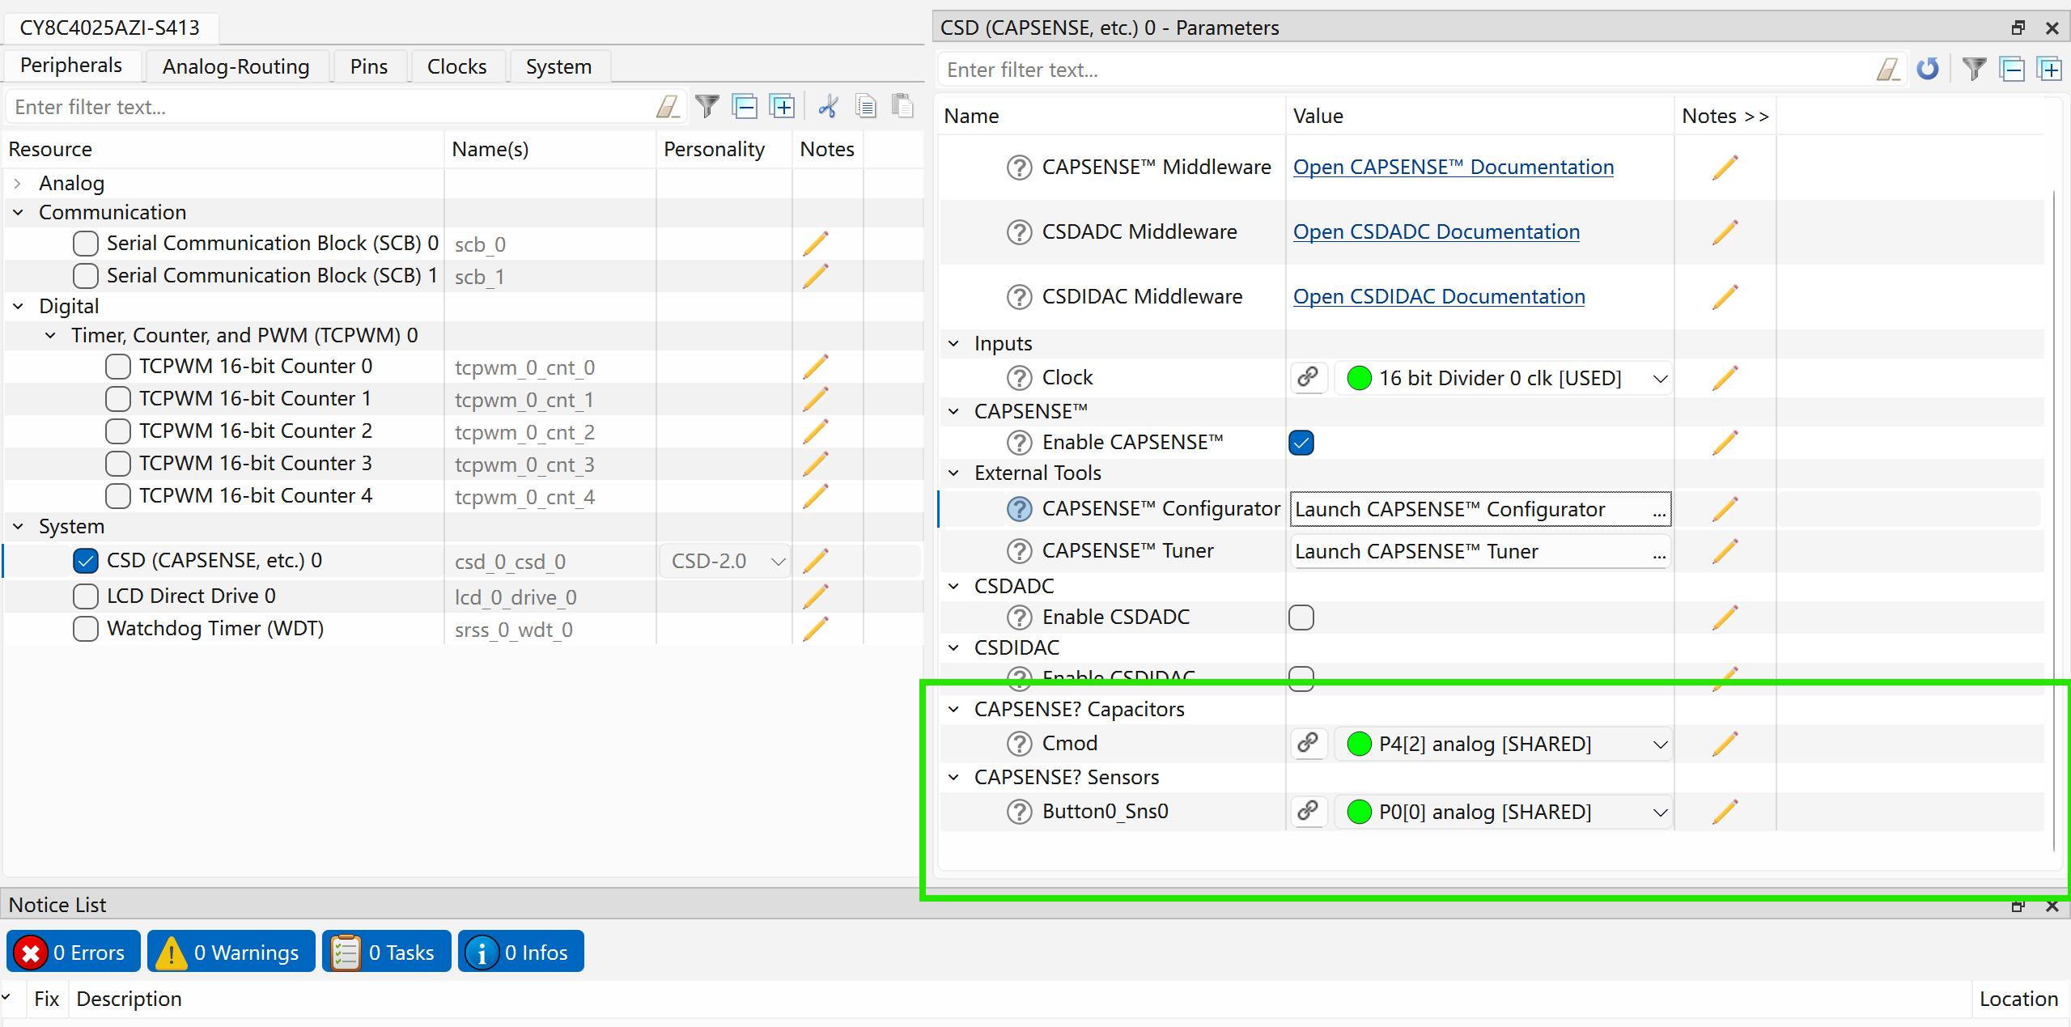Edit notes for Watchdog Timer (WDT)
This screenshot has height=1027, width=2071.
pyautogui.click(x=815, y=629)
